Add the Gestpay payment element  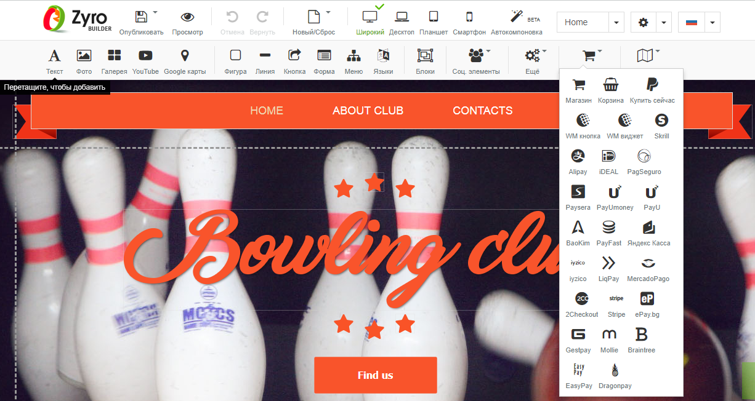pyautogui.click(x=578, y=341)
